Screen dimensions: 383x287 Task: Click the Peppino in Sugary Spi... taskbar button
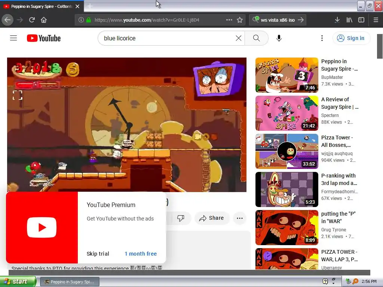coord(69,282)
